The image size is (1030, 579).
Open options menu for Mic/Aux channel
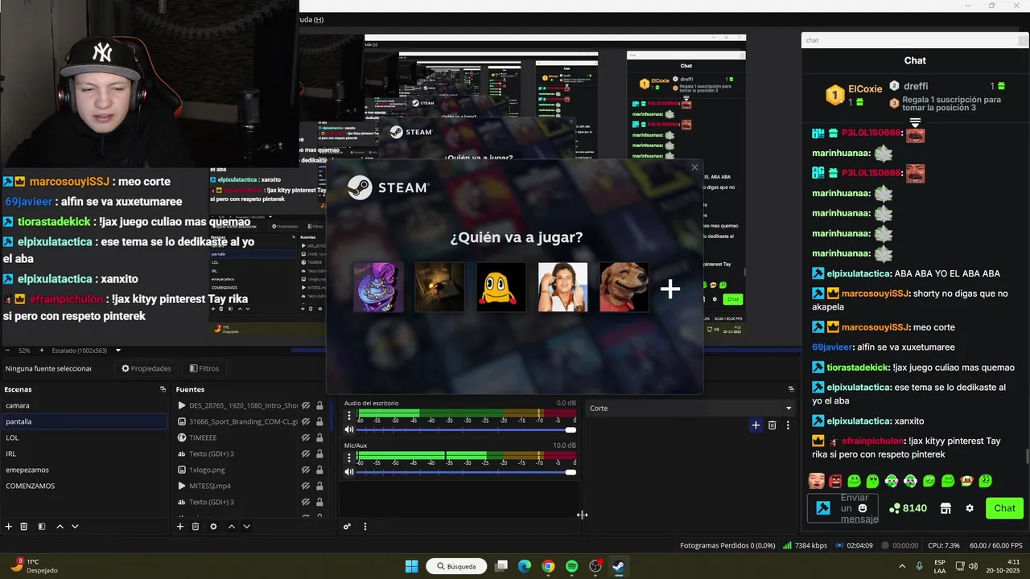coord(349,458)
